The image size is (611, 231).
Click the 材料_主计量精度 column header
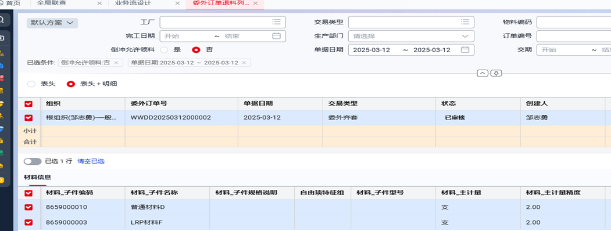(562, 193)
